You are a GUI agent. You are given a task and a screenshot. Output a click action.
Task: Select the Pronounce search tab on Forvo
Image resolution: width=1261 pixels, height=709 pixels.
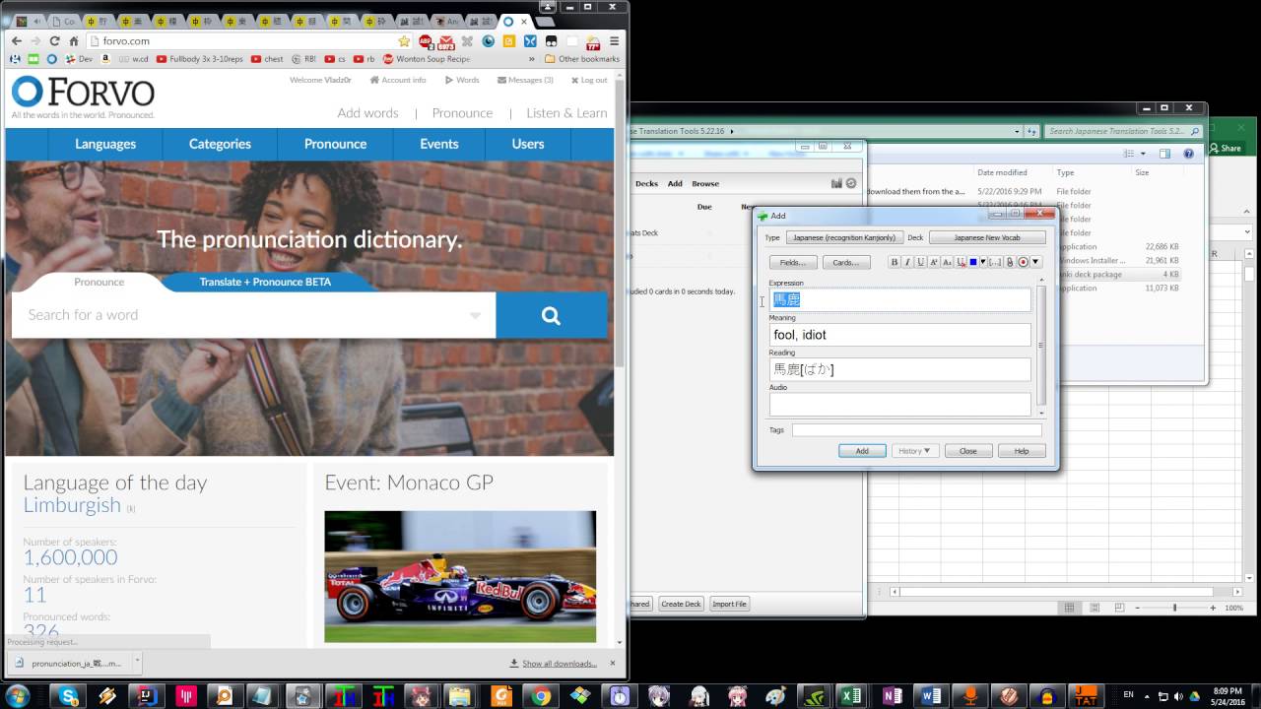[x=99, y=282]
